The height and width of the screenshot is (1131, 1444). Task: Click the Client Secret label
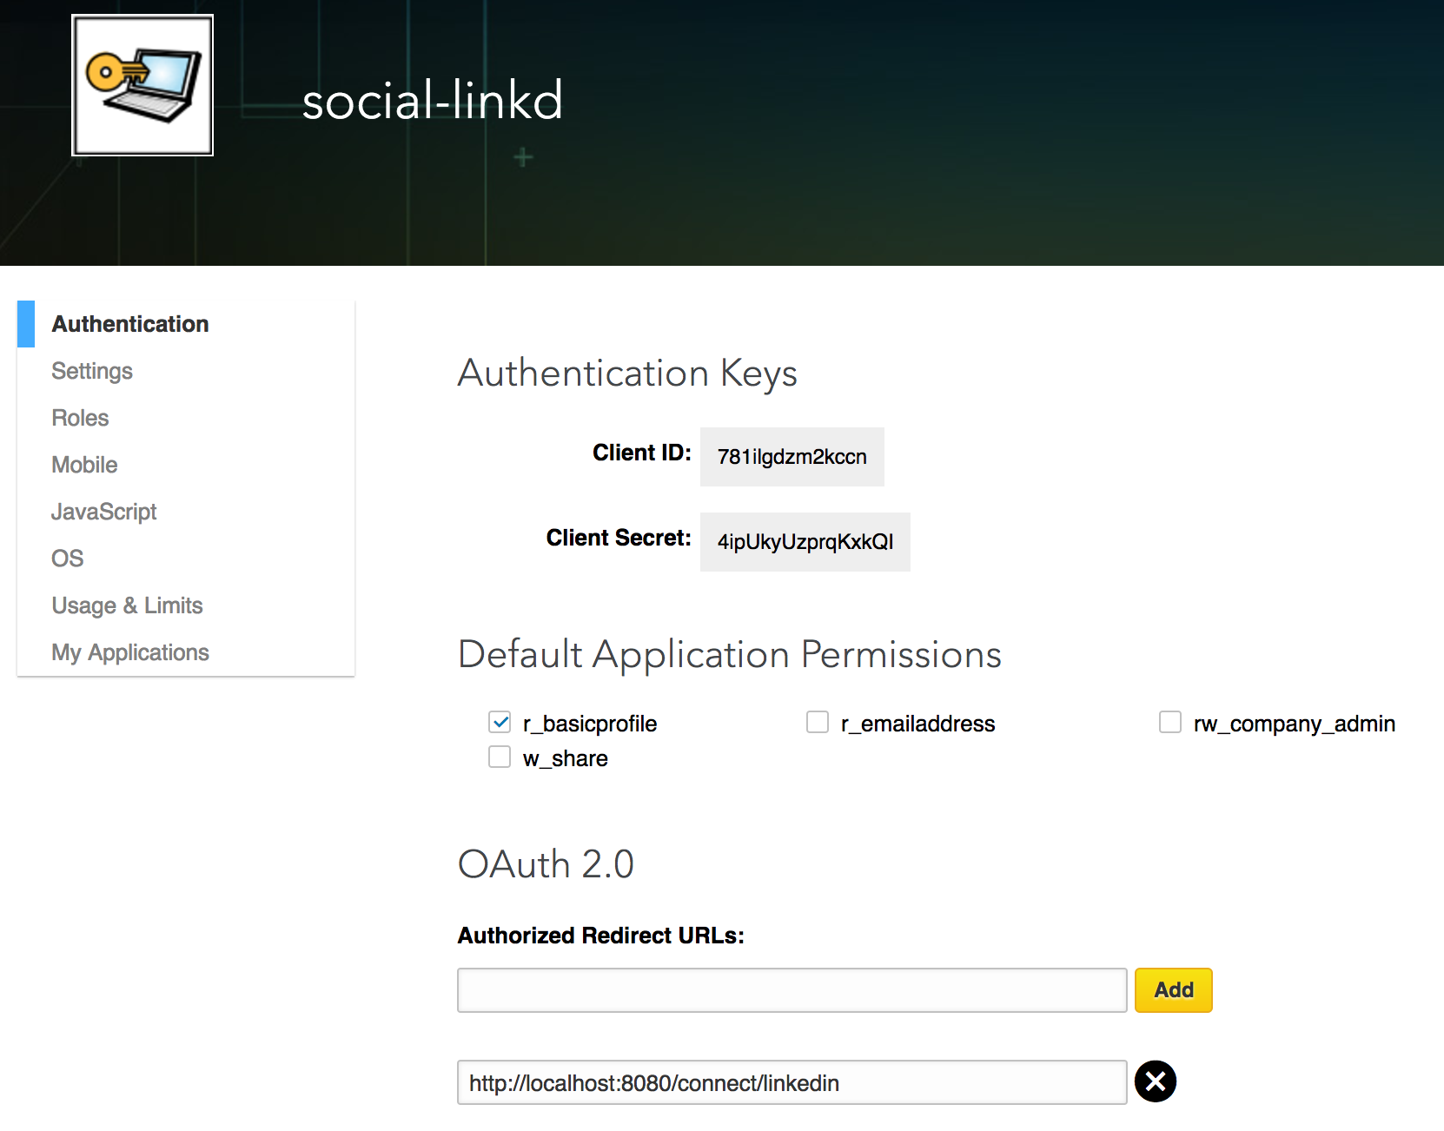[619, 538]
